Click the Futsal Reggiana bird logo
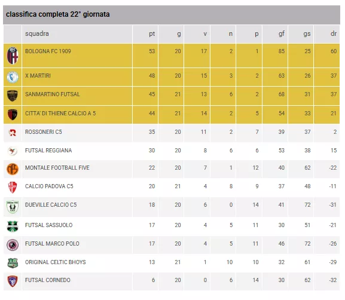345x300 pixels. tap(13, 151)
